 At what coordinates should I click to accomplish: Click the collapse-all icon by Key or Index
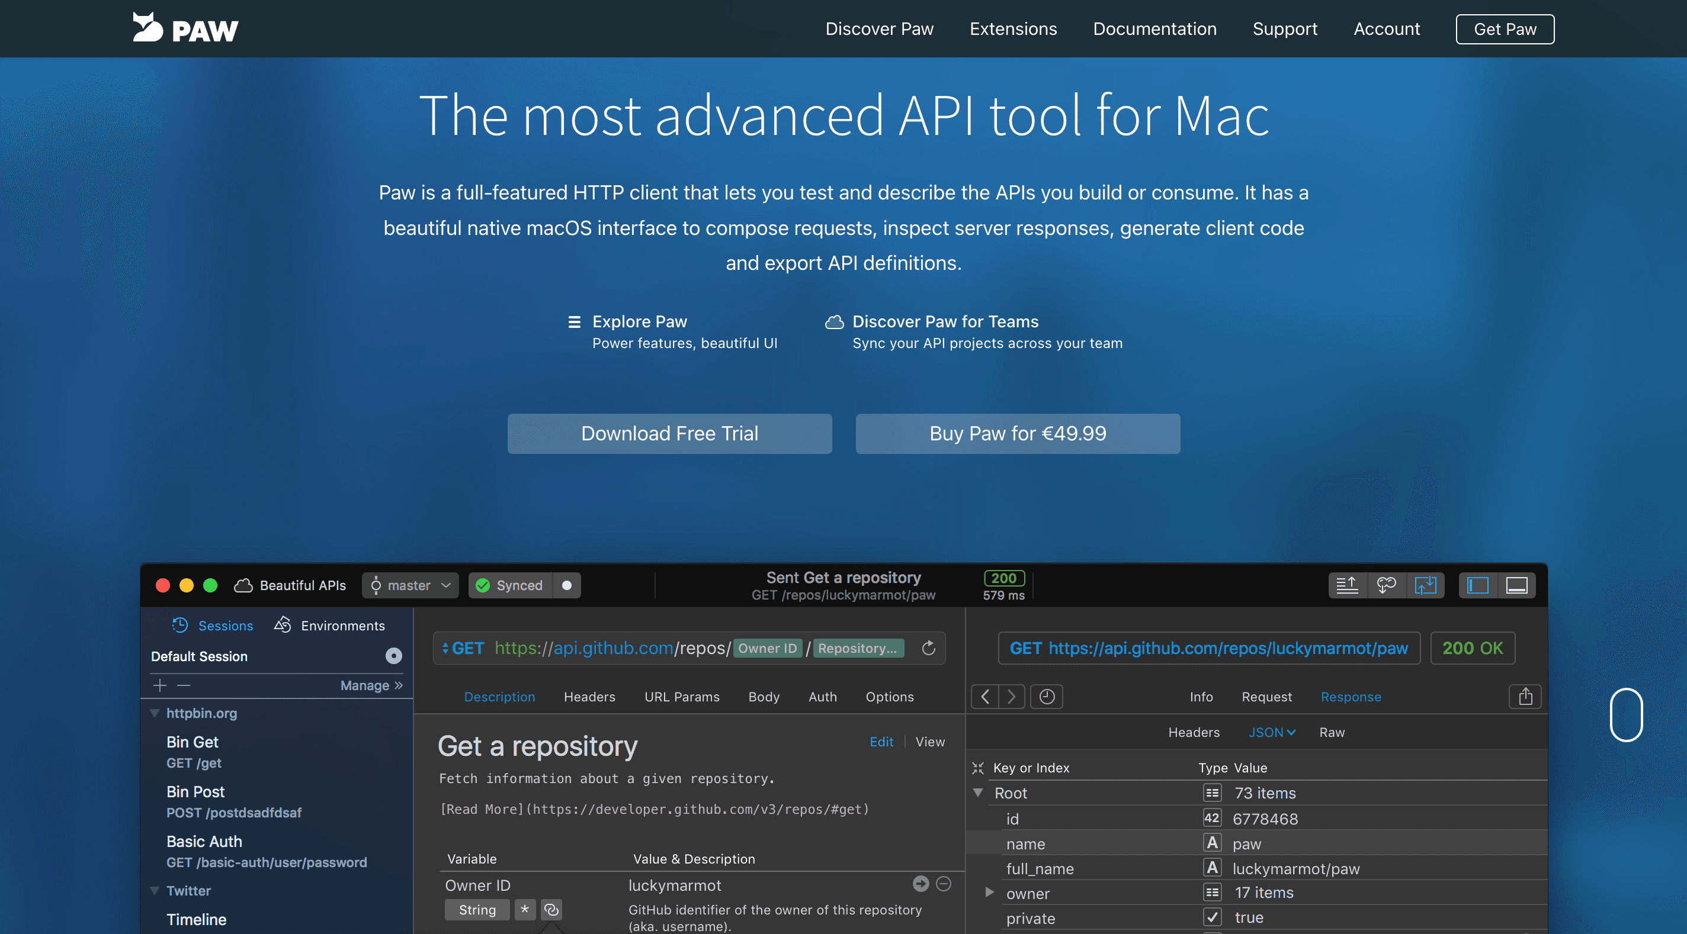978,768
